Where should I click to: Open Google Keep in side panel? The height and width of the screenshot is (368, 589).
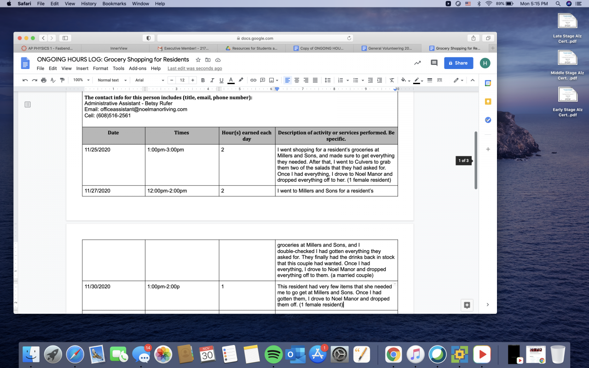click(488, 102)
